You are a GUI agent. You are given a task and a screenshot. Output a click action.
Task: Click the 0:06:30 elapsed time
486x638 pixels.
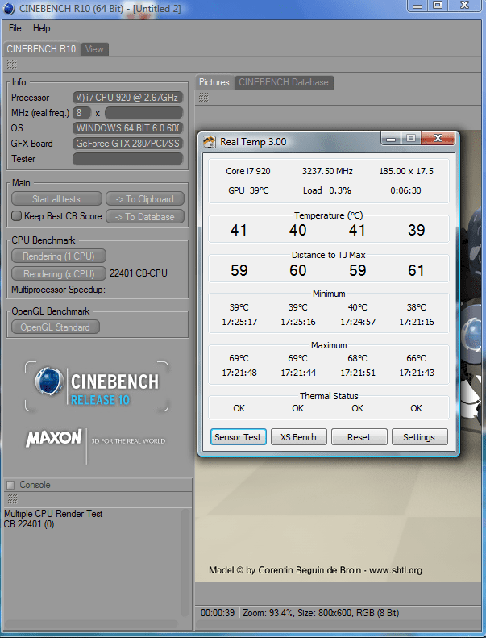[405, 190]
